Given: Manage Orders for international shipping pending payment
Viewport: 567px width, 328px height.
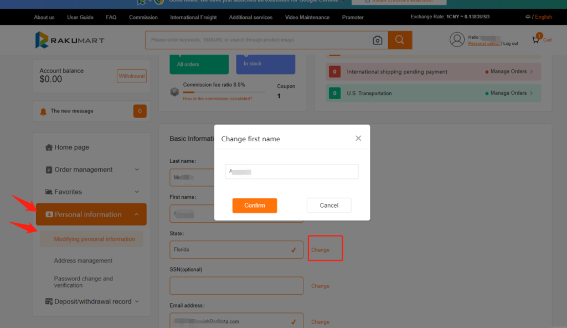Looking at the screenshot, I should [509, 71].
